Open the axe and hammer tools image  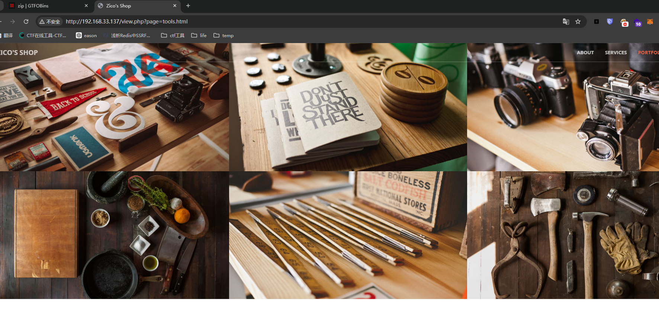pos(563,235)
